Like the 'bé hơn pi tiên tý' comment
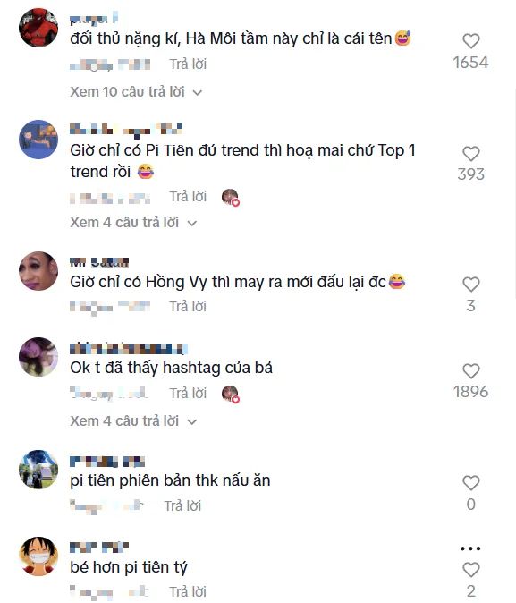 [x=470, y=570]
